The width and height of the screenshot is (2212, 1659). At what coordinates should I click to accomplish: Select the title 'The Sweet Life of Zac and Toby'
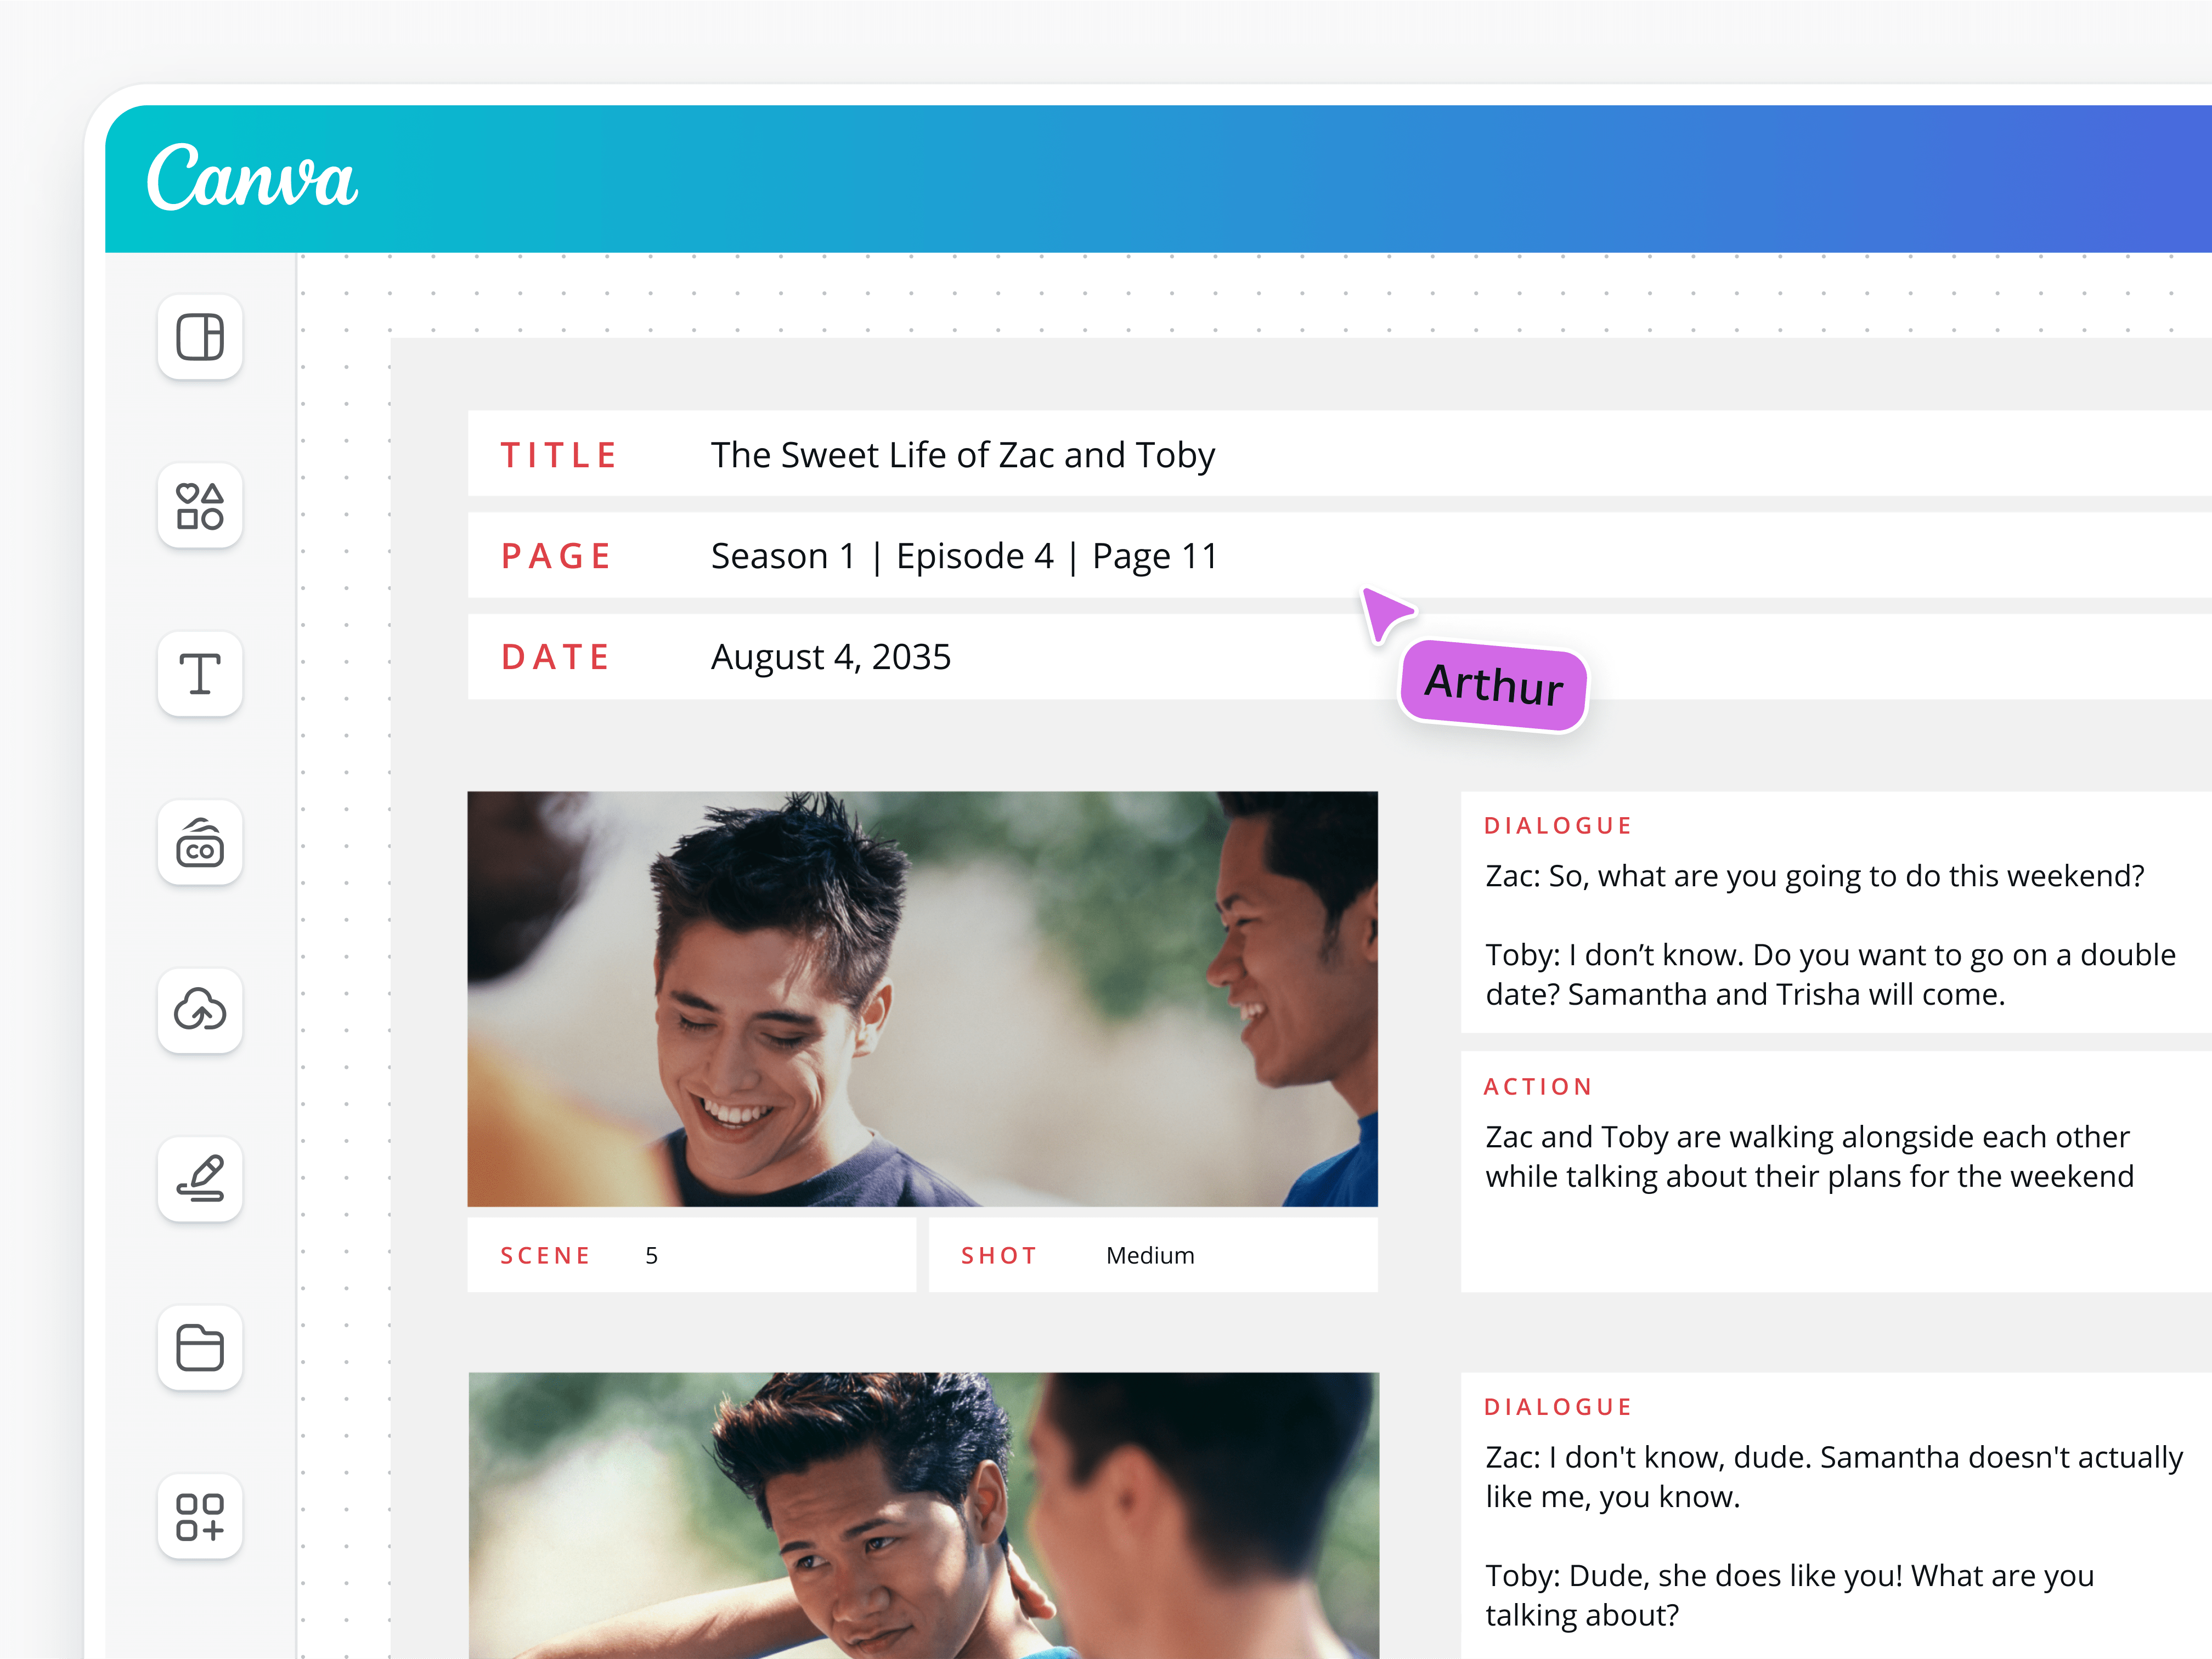961,455
